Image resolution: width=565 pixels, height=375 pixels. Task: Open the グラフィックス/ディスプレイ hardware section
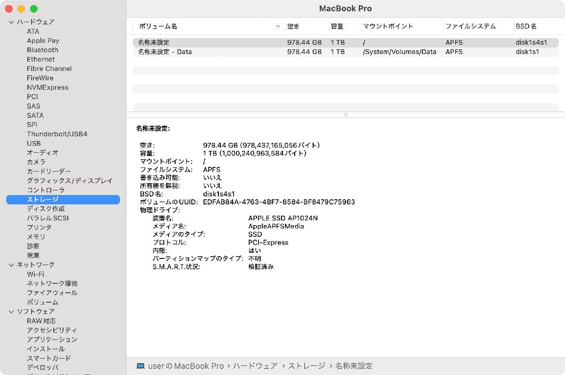[x=71, y=180]
